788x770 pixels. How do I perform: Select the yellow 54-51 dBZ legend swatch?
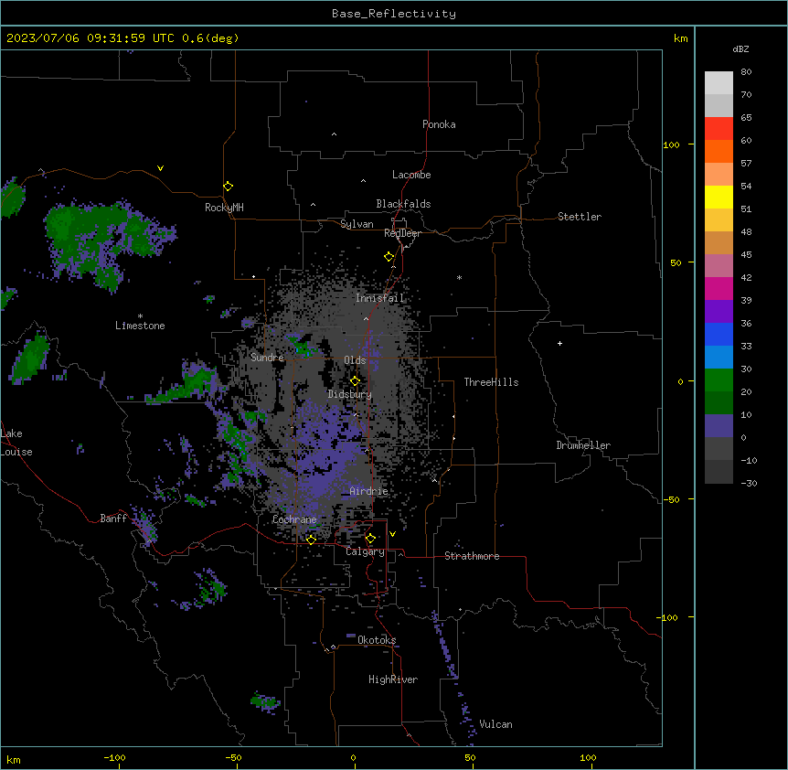coord(719,197)
